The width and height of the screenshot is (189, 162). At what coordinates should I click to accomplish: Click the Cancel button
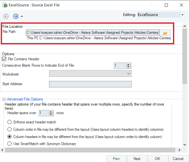(178, 159)
